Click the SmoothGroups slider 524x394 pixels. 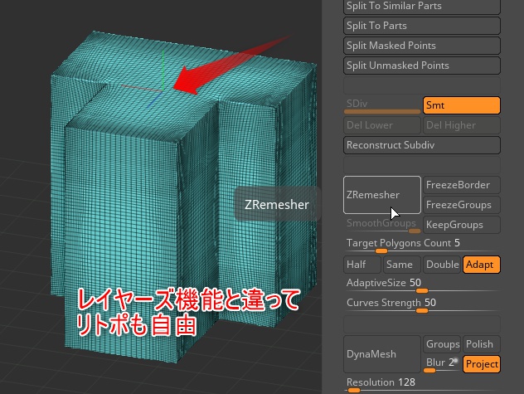[x=382, y=225]
